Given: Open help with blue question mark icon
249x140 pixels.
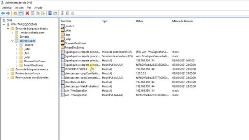Looking at the screenshot, I should (50, 13).
